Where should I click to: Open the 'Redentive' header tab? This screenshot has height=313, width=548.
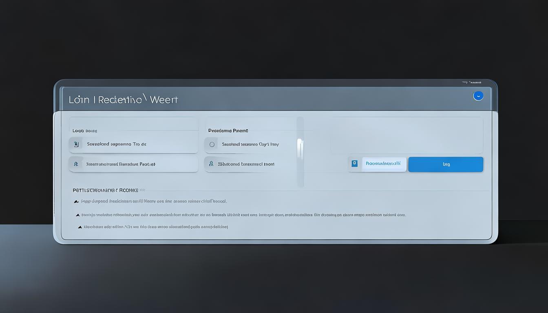coord(120,100)
